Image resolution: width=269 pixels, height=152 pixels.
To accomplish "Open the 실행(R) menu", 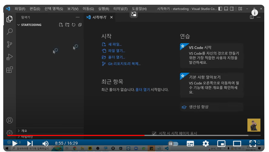I will coord(104,9).
